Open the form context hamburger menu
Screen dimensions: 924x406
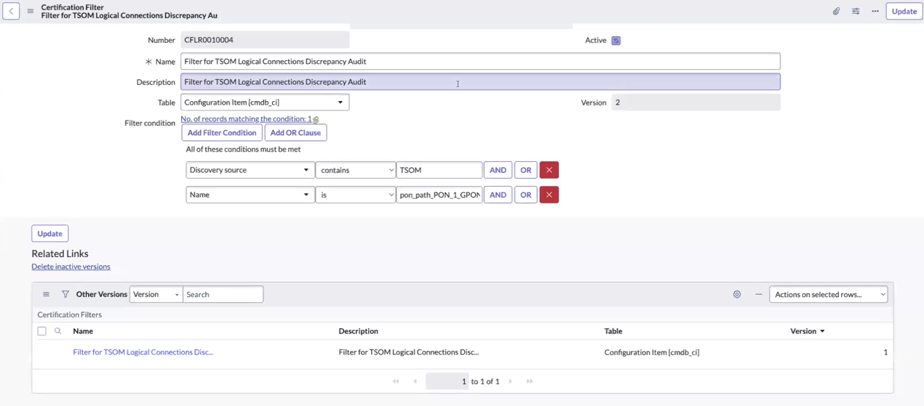[31, 11]
